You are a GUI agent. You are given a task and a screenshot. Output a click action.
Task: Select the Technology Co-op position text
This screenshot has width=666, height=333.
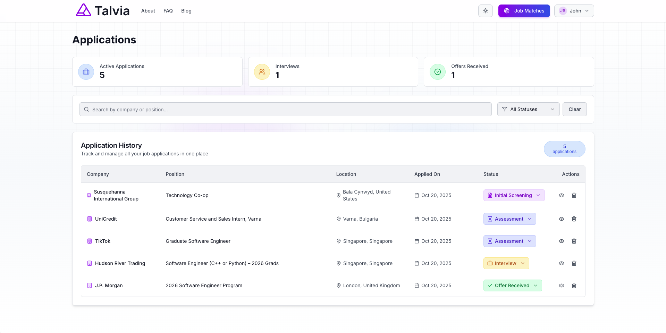[x=187, y=195]
